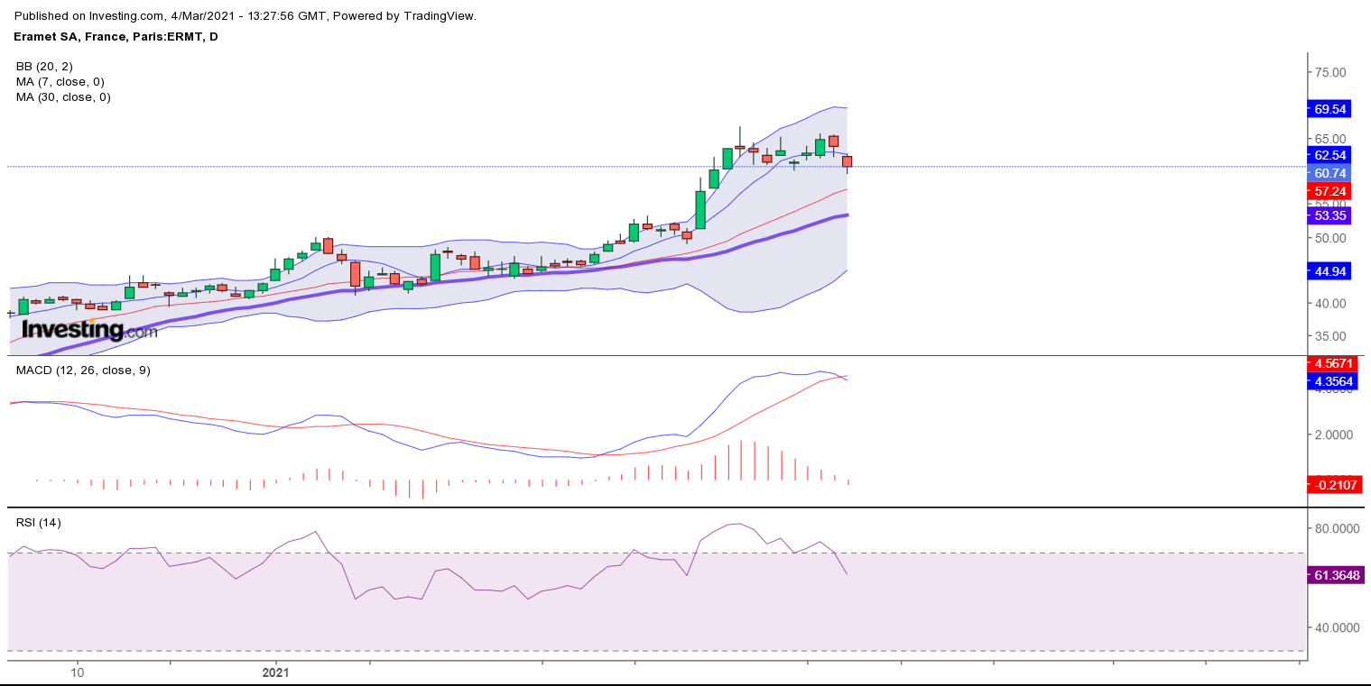The width and height of the screenshot is (1371, 686).
Task: Click the 50.00 price axis label
Action: pos(1330,238)
